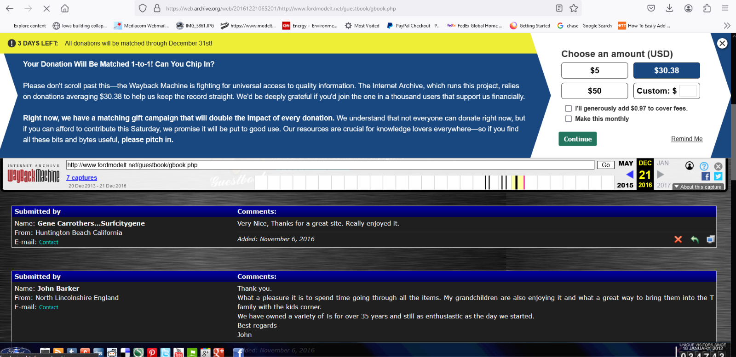
Task: Select the $5 donation amount
Action: 594,71
